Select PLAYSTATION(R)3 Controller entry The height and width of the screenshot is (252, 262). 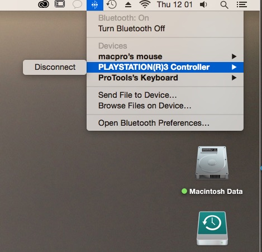[x=165, y=67]
